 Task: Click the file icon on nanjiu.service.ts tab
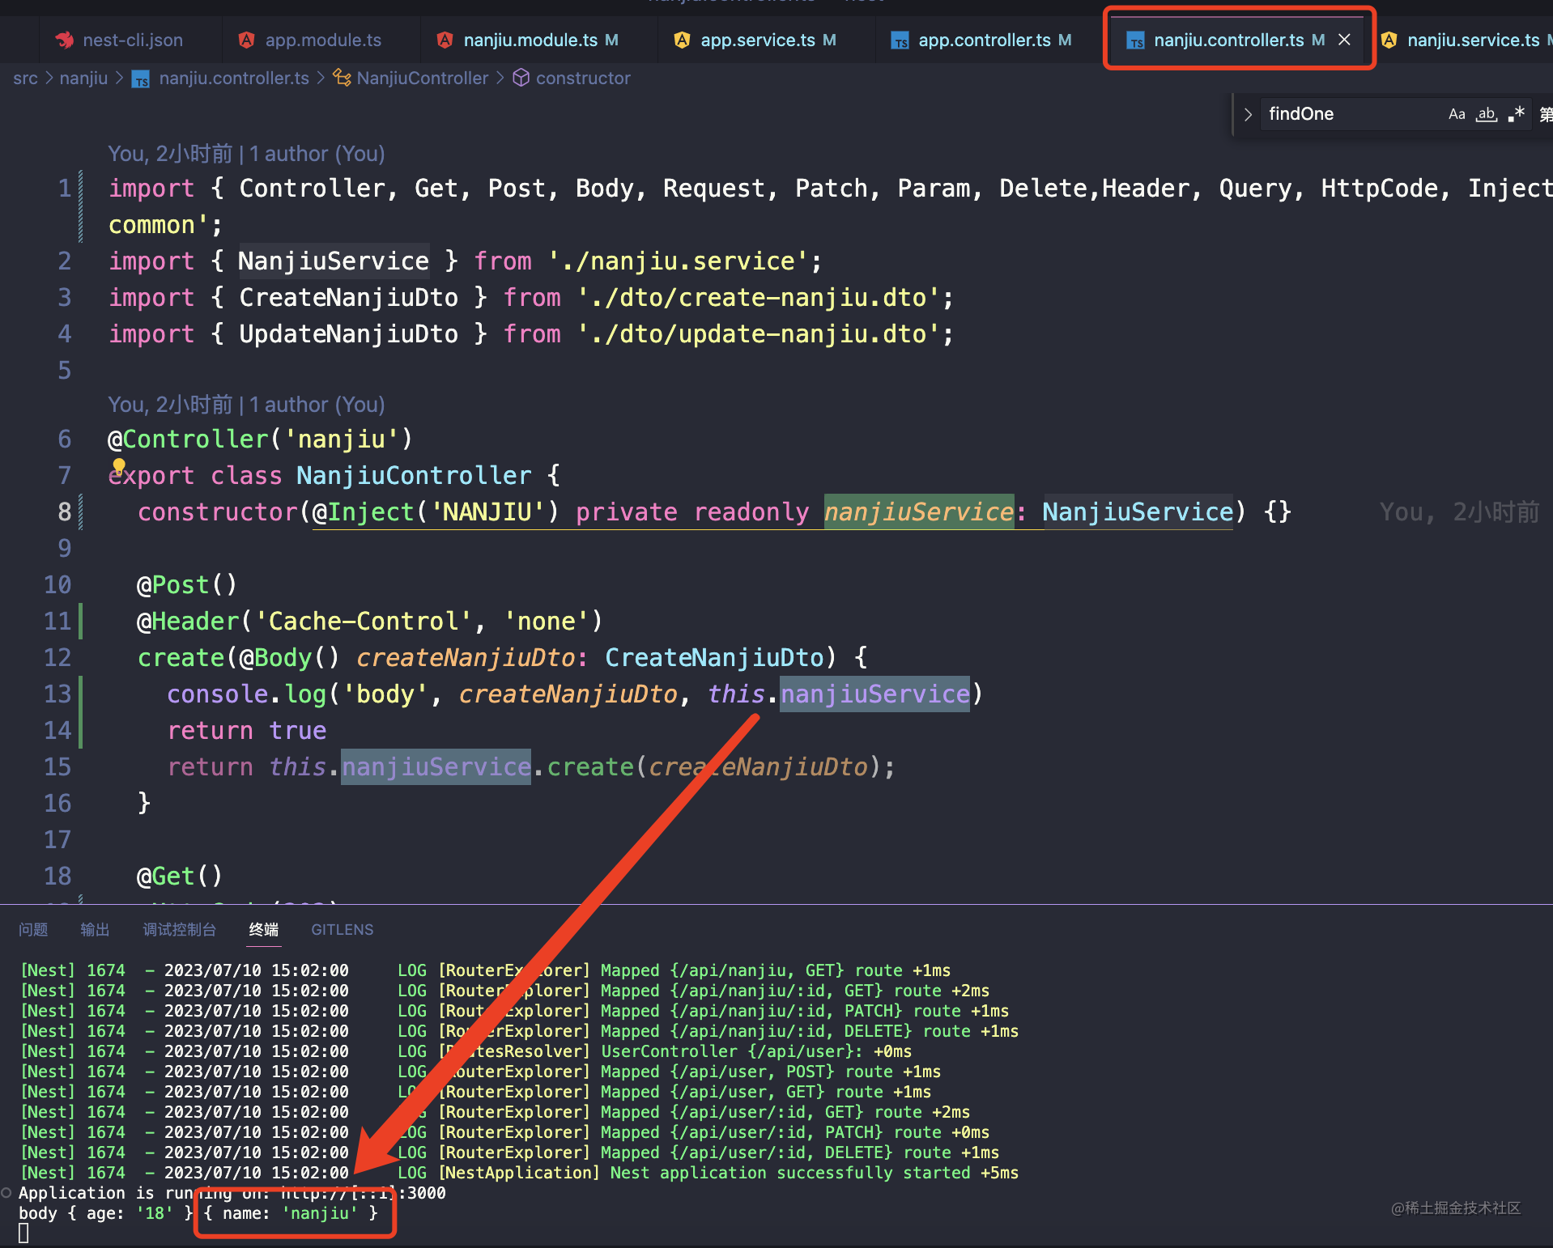click(1389, 39)
